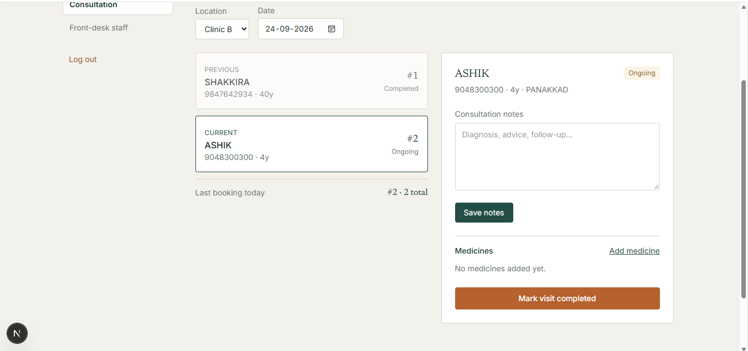
Task: Click "No medicines added yet." text
Action: click(x=501, y=269)
